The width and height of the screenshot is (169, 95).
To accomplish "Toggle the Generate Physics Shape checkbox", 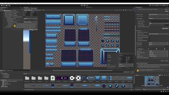I will point(149,27).
